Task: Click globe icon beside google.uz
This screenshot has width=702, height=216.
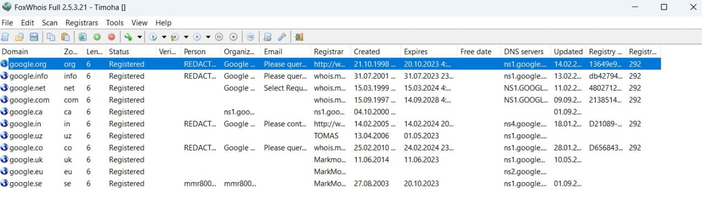Action: 4,136
